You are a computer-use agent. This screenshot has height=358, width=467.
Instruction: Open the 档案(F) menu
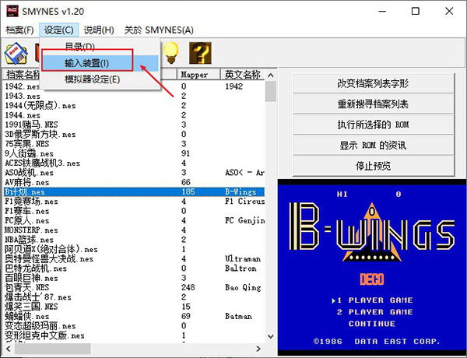[x=19, y=30]
